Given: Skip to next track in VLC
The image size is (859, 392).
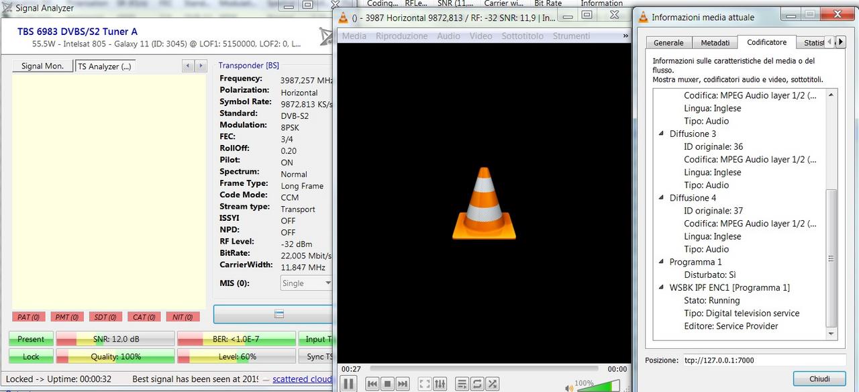Looking at the screenshot, I should [402, 384].
